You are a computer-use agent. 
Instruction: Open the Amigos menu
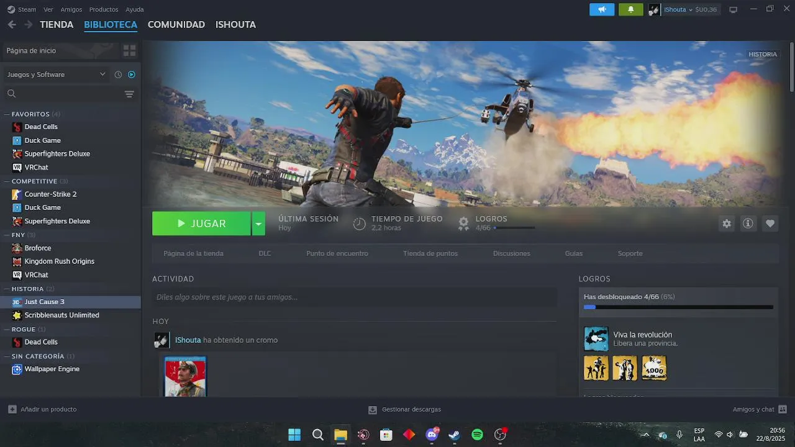tap(71, 9)
